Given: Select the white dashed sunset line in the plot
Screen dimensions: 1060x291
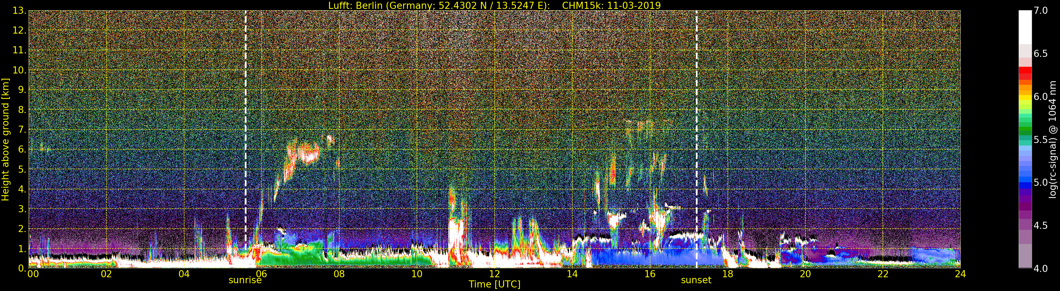Looking at the screenshot, I should click(x=697, y=139).
